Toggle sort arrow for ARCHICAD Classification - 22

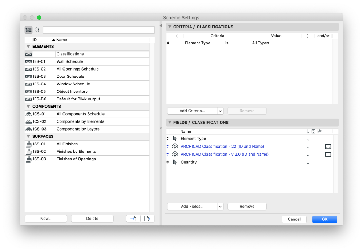(308, 147)
